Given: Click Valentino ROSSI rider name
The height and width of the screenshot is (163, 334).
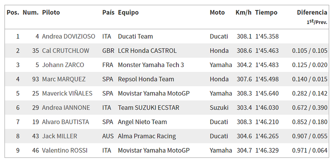Looking at the screenshot, I should pos(65,150).
